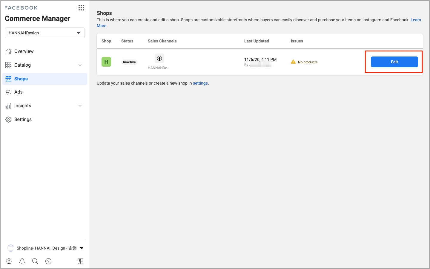
Task: Click the Settings gear icon in sidebar
Action: click(x=8, y=120)
